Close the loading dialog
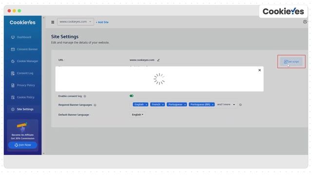 tap(259, 70)
